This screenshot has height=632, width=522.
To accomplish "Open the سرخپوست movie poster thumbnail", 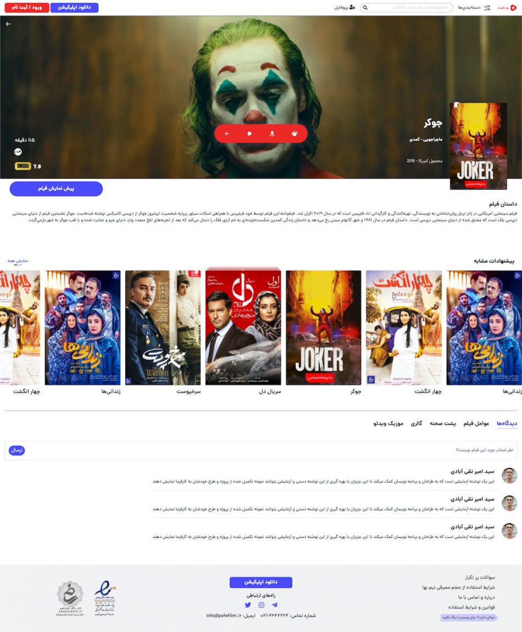I will click(x=163, y=328).
